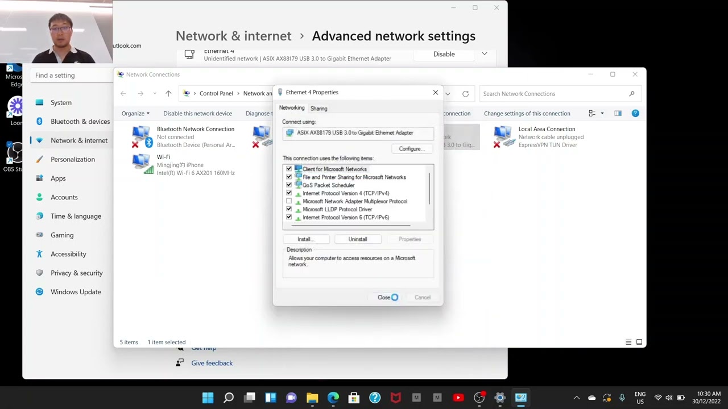Open taskbar Search

tap(229, 398)
